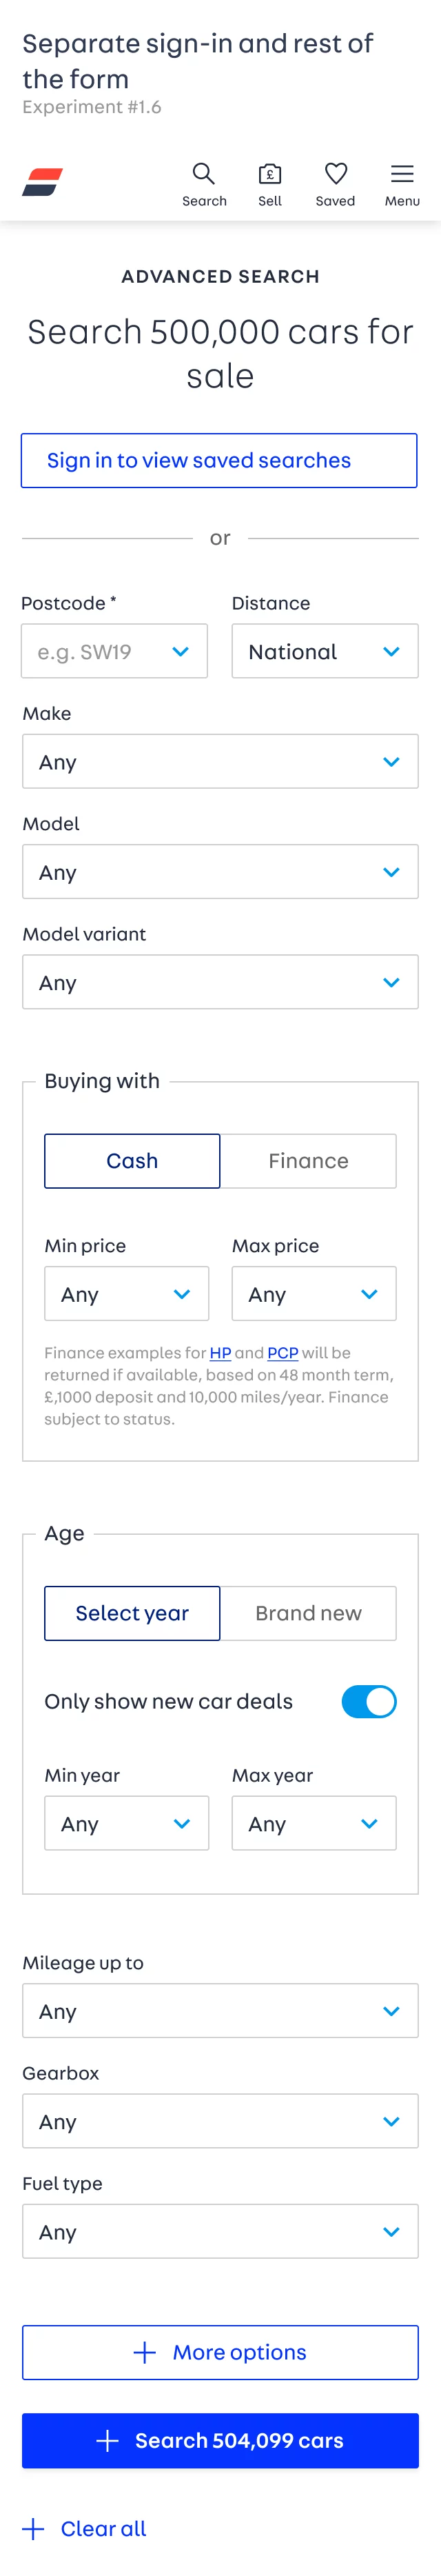Viewport: 441px width, 2576px height.
Task: Click plus icon beside Clear all
Action: coord(34,2528)
